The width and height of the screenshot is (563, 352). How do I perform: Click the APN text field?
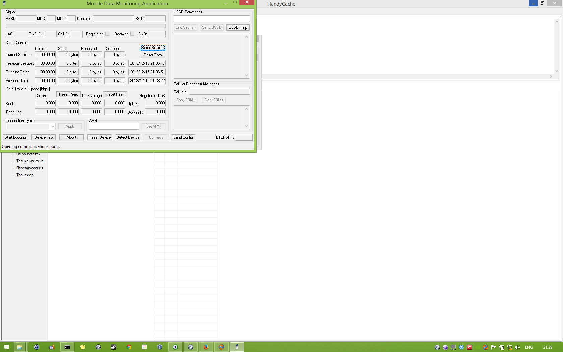tap(114, 126)
